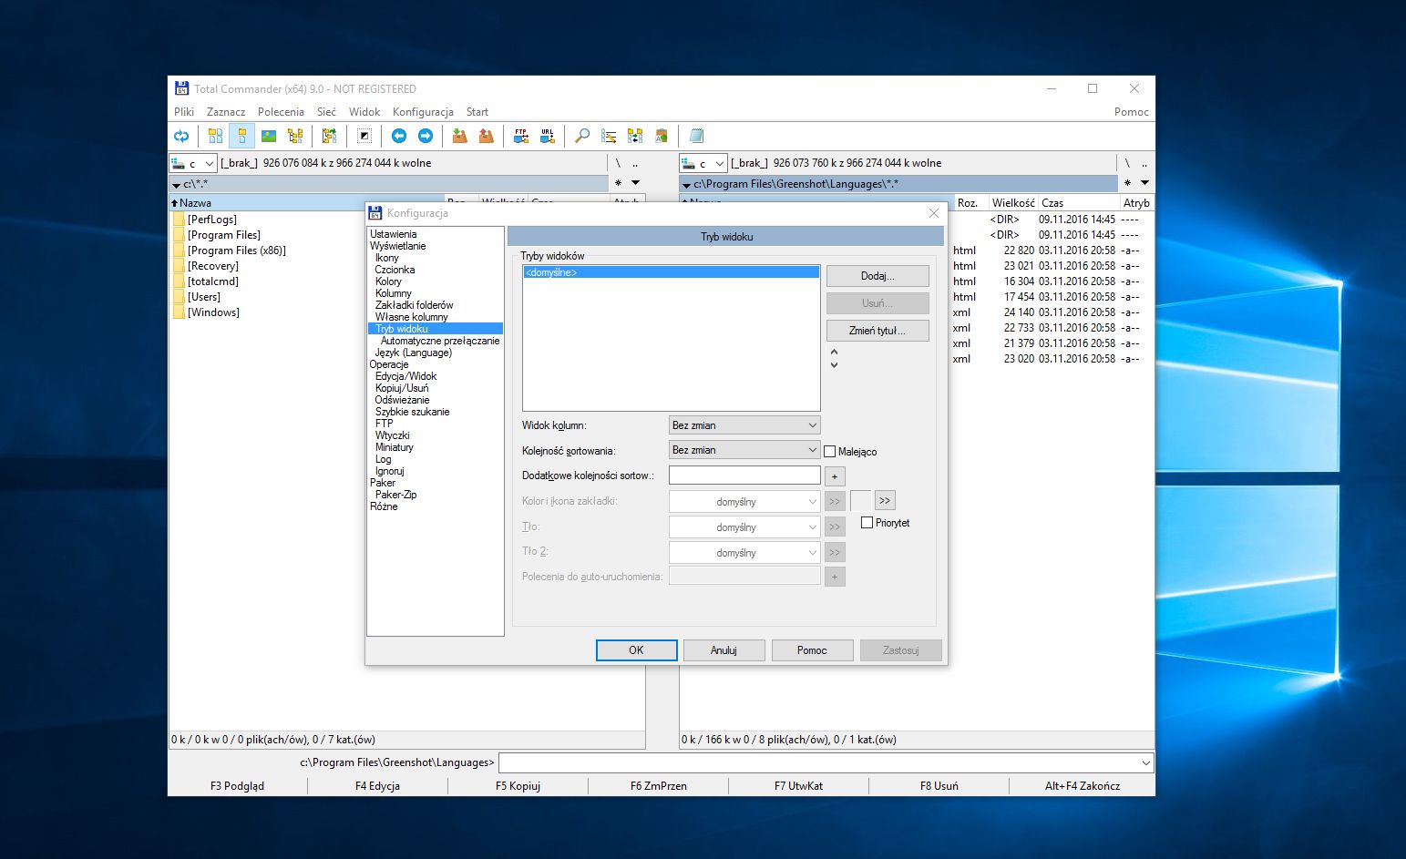The height and width of the screenshot is (859, 1406).
Task: Click right panel parent directory '..' button
Action: 1144,163
